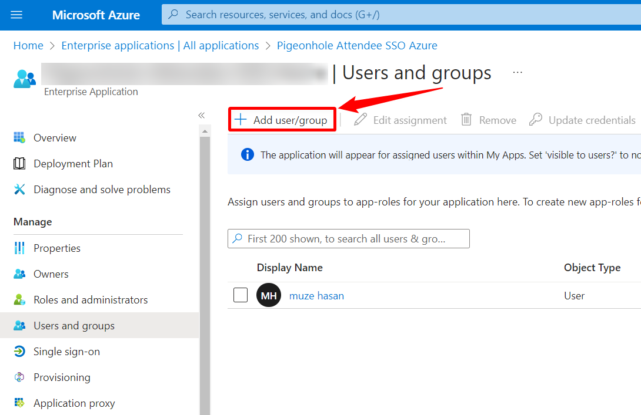Click the Enterprise Application people icon

pos(25,79)
